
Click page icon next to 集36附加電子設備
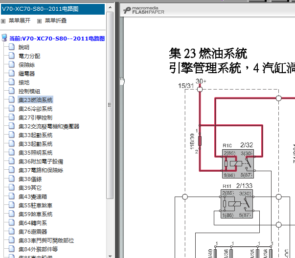pyautogui.click(x=12, y=161)
